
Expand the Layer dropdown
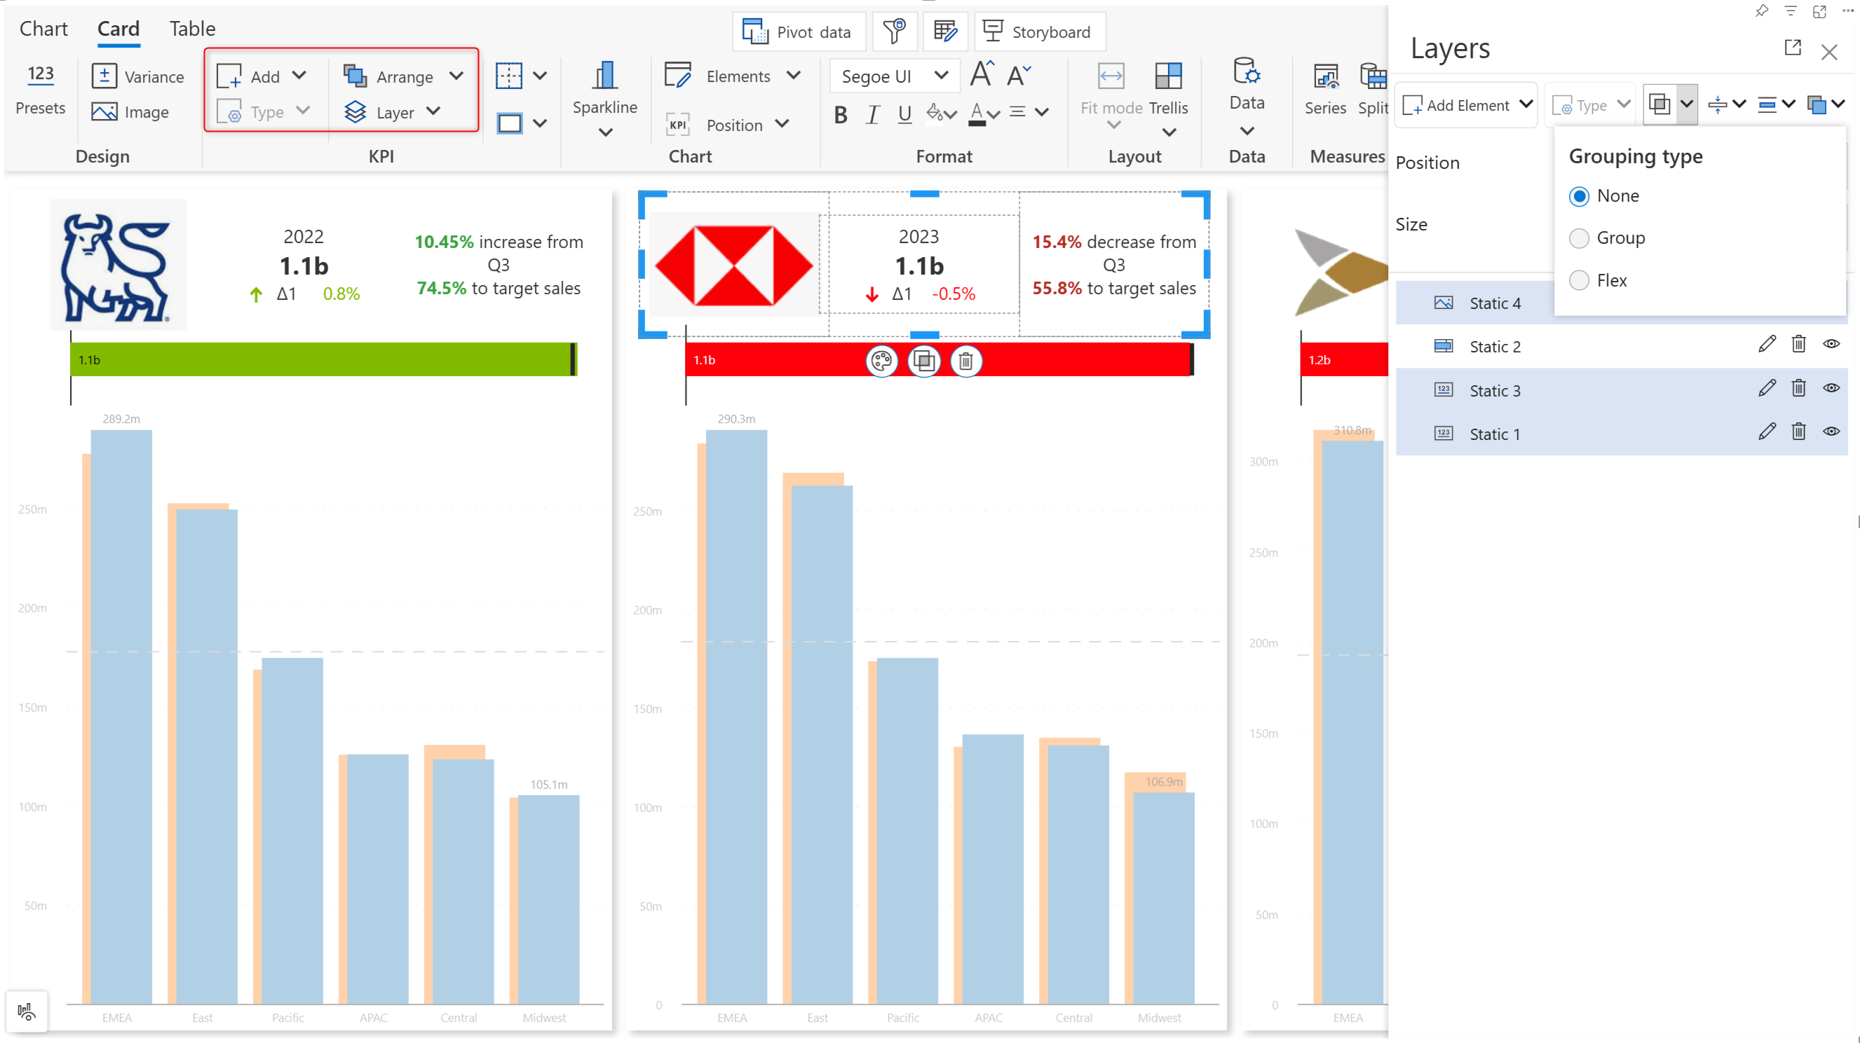[433, 111]
